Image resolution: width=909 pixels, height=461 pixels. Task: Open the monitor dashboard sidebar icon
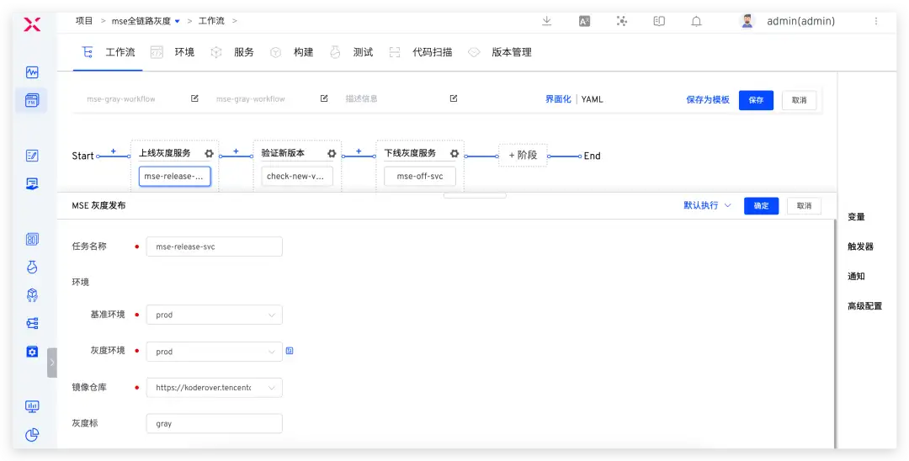32,406
